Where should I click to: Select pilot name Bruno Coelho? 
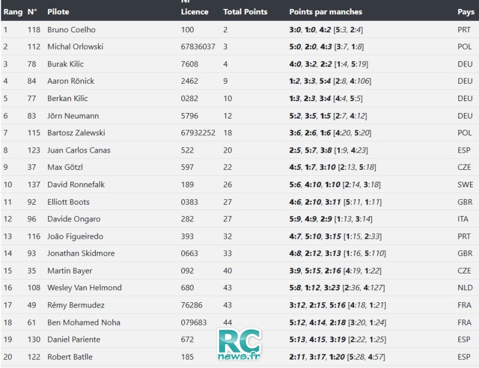pyautogui.click(x=71, y=30)
